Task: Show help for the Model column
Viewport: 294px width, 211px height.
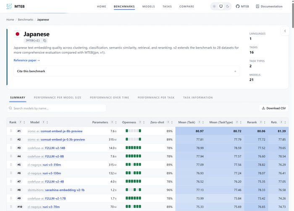Action: click(43, 122)
